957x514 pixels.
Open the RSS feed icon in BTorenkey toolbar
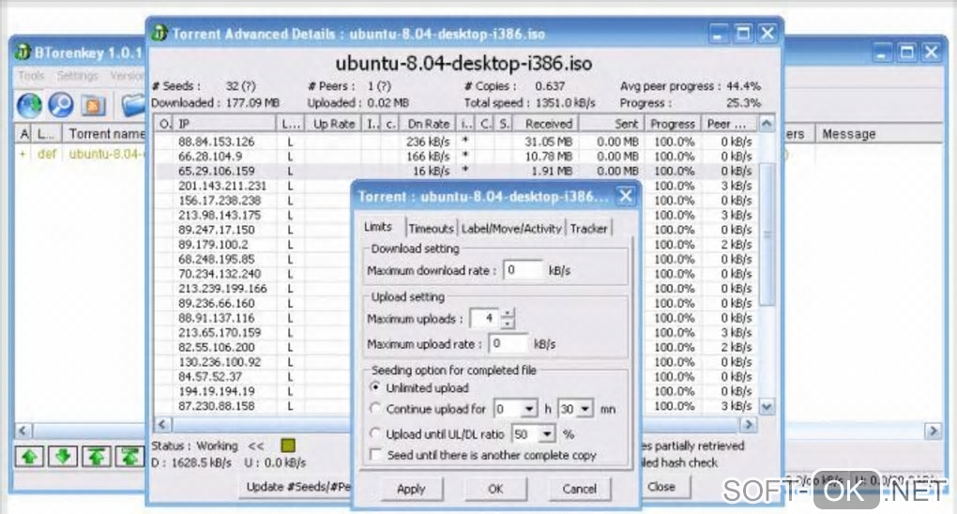(93, 106)
